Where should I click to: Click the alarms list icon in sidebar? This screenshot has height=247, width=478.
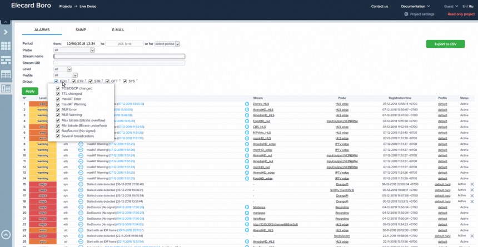click(x=6, y=89)
